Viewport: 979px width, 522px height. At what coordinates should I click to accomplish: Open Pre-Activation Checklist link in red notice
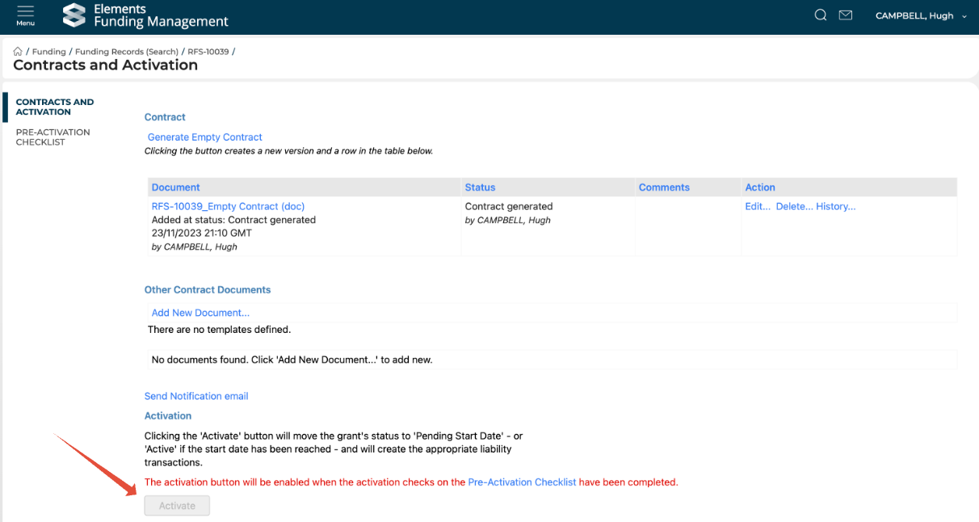tap(522, 482)
